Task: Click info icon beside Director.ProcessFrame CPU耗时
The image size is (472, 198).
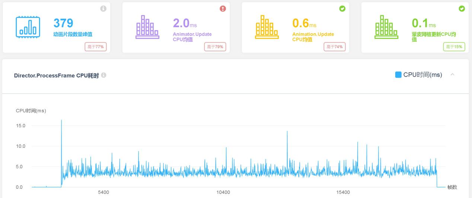Action: coord(104,75)
